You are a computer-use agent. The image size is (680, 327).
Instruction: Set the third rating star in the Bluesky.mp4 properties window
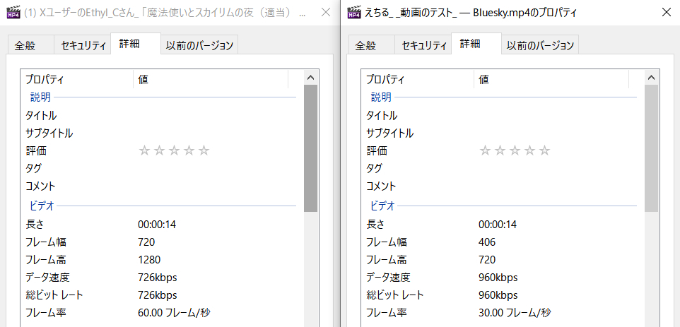[x=515, y=150]
